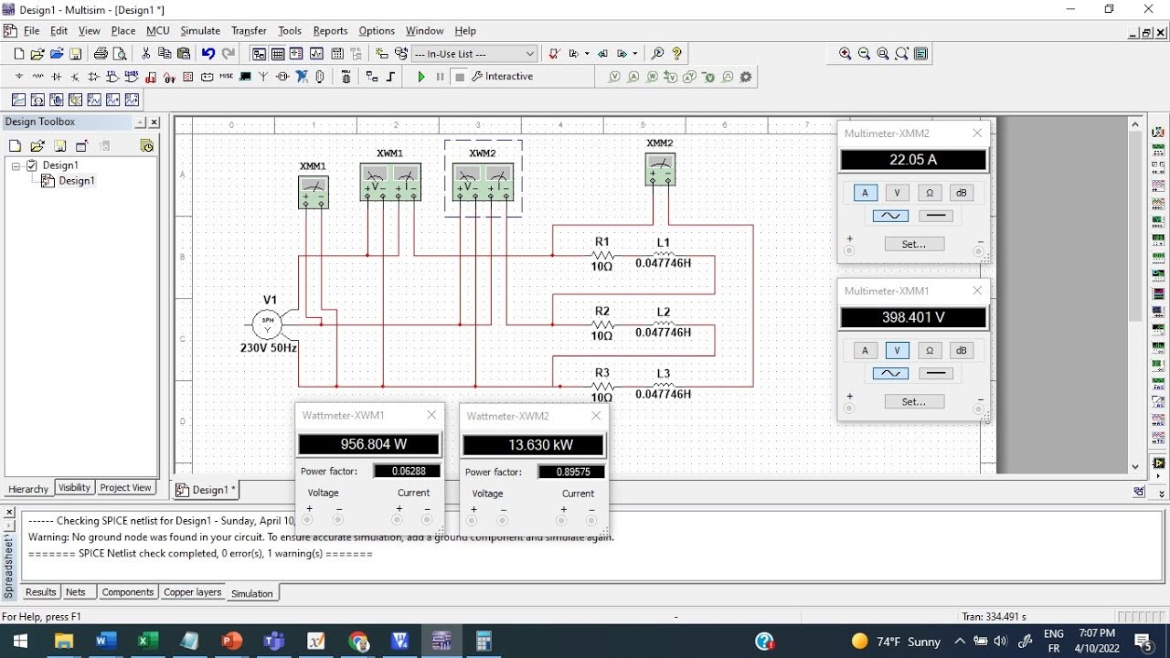
Task: Close the Wattmeter-XWM1 window
Action: [x=431, y=415]
